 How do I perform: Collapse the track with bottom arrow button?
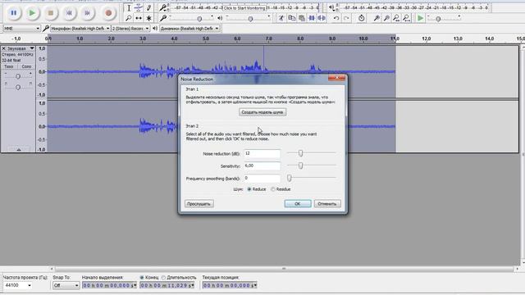point(18,149)
